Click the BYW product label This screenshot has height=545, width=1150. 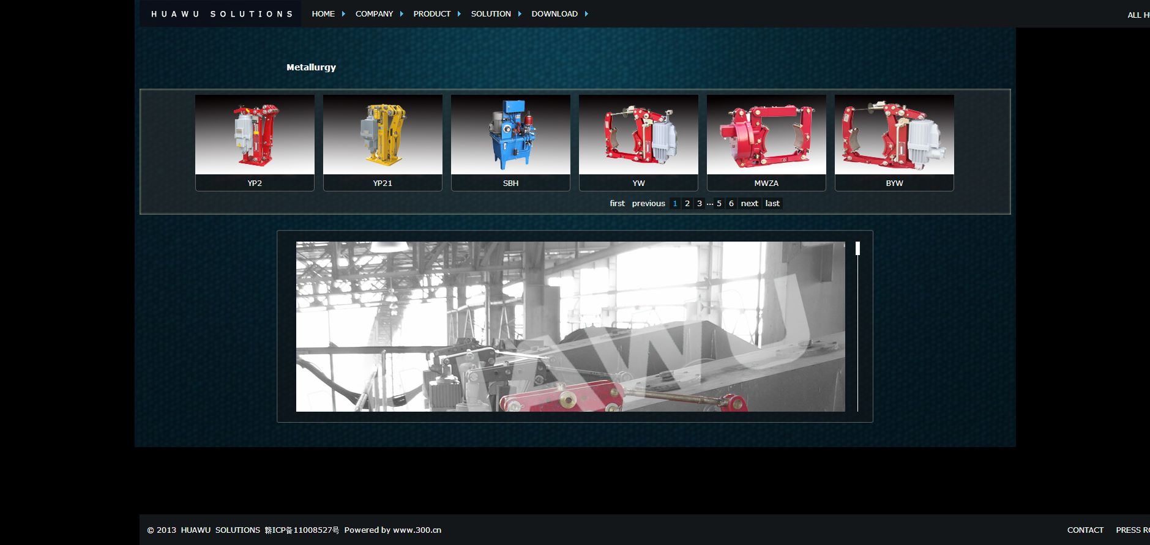(894, 183)
